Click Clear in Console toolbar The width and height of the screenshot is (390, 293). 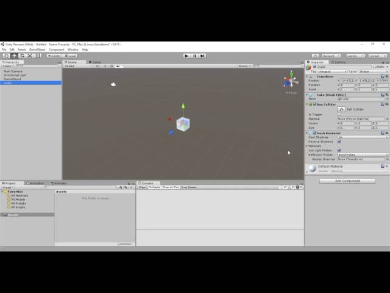pos(142,187)
